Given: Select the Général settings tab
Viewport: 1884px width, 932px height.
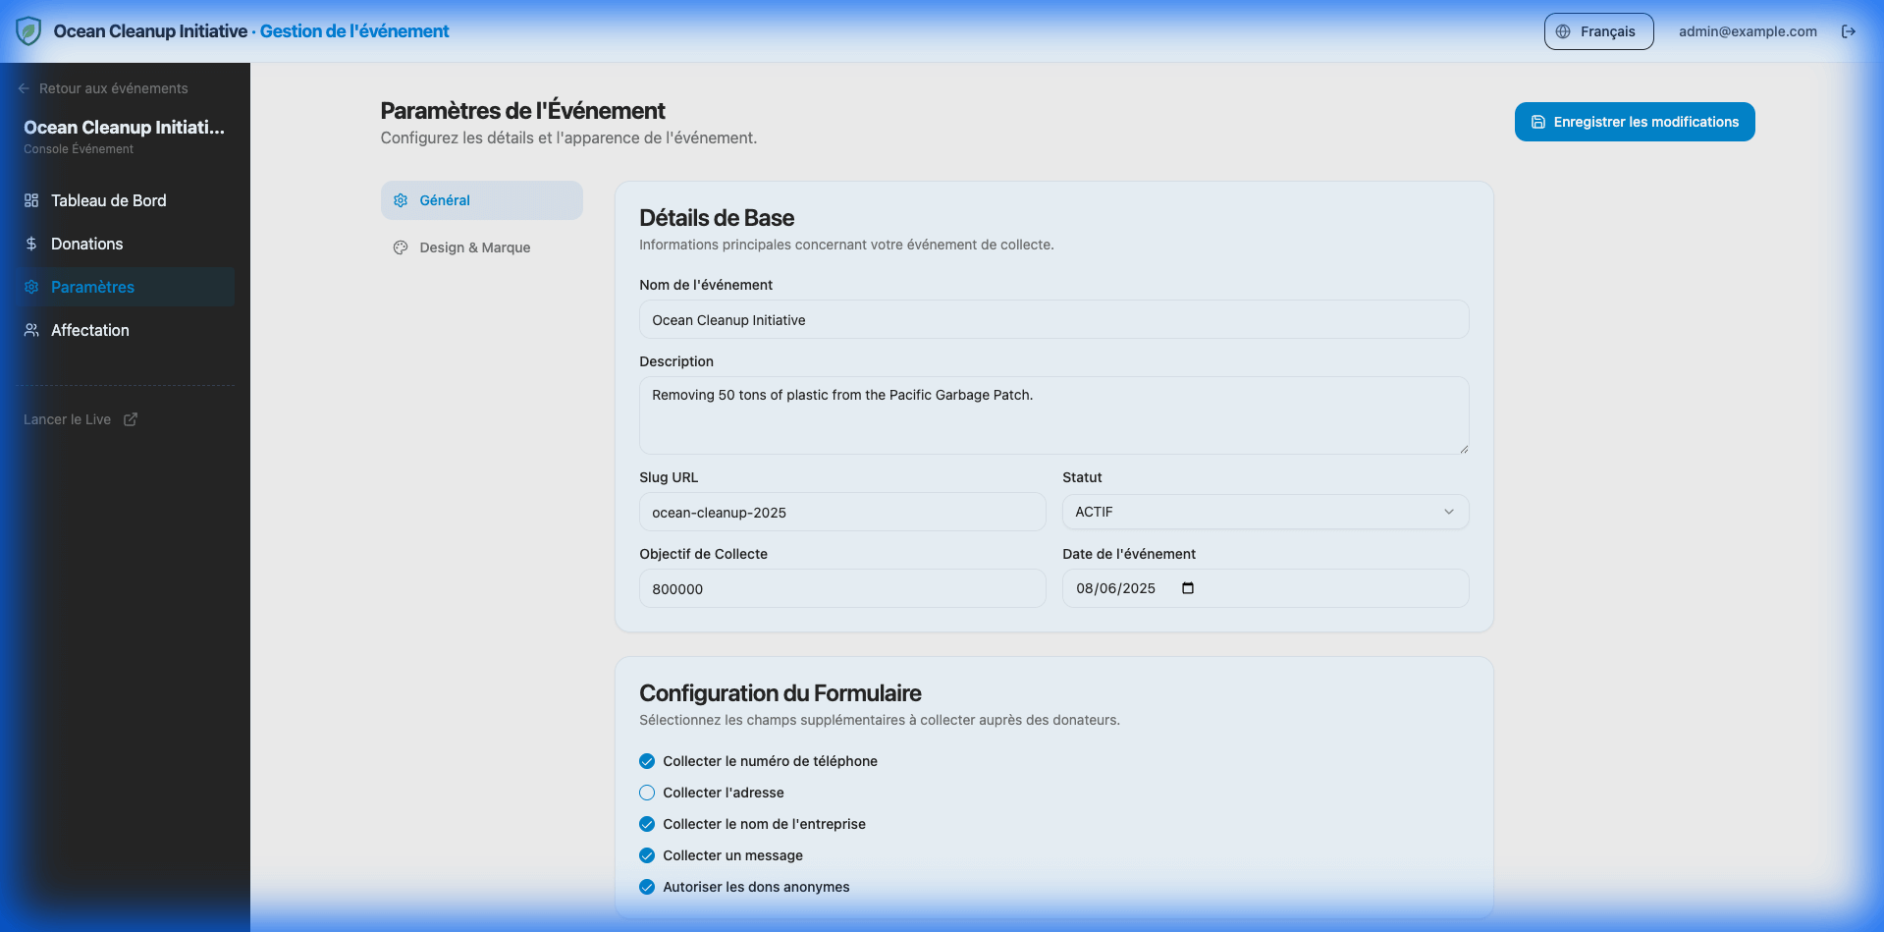Looking at the screenshot, I should pos(445,200).
